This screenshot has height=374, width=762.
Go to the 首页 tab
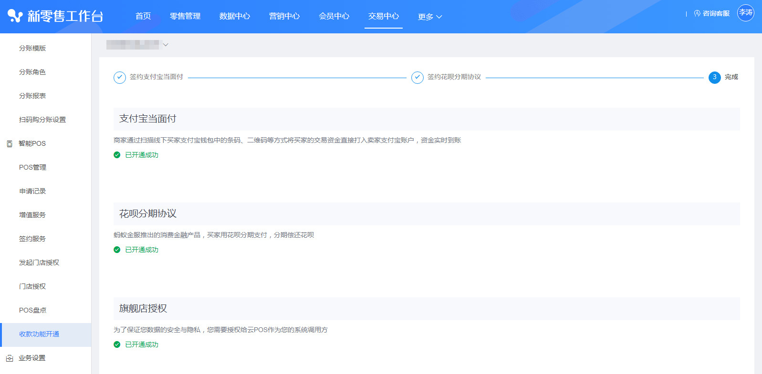[x=143, y=16]
